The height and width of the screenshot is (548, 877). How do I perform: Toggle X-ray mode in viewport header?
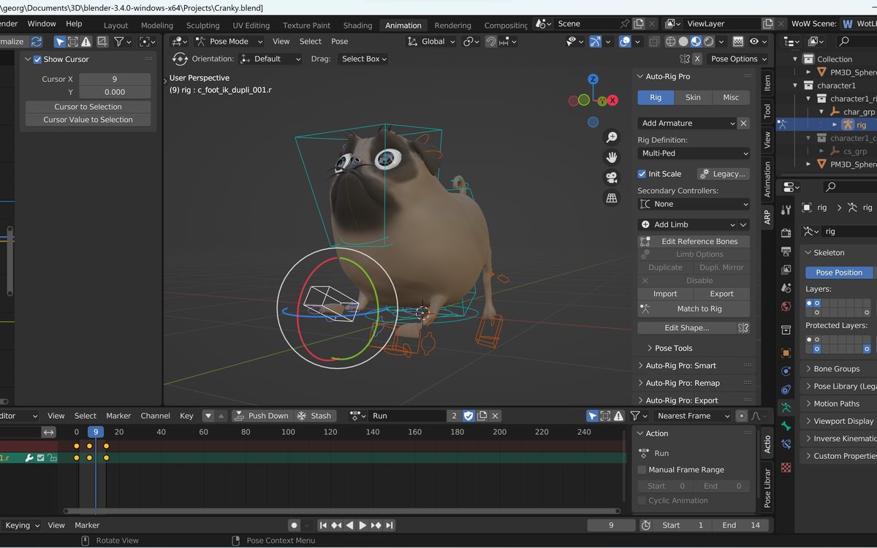click(654, 42)
